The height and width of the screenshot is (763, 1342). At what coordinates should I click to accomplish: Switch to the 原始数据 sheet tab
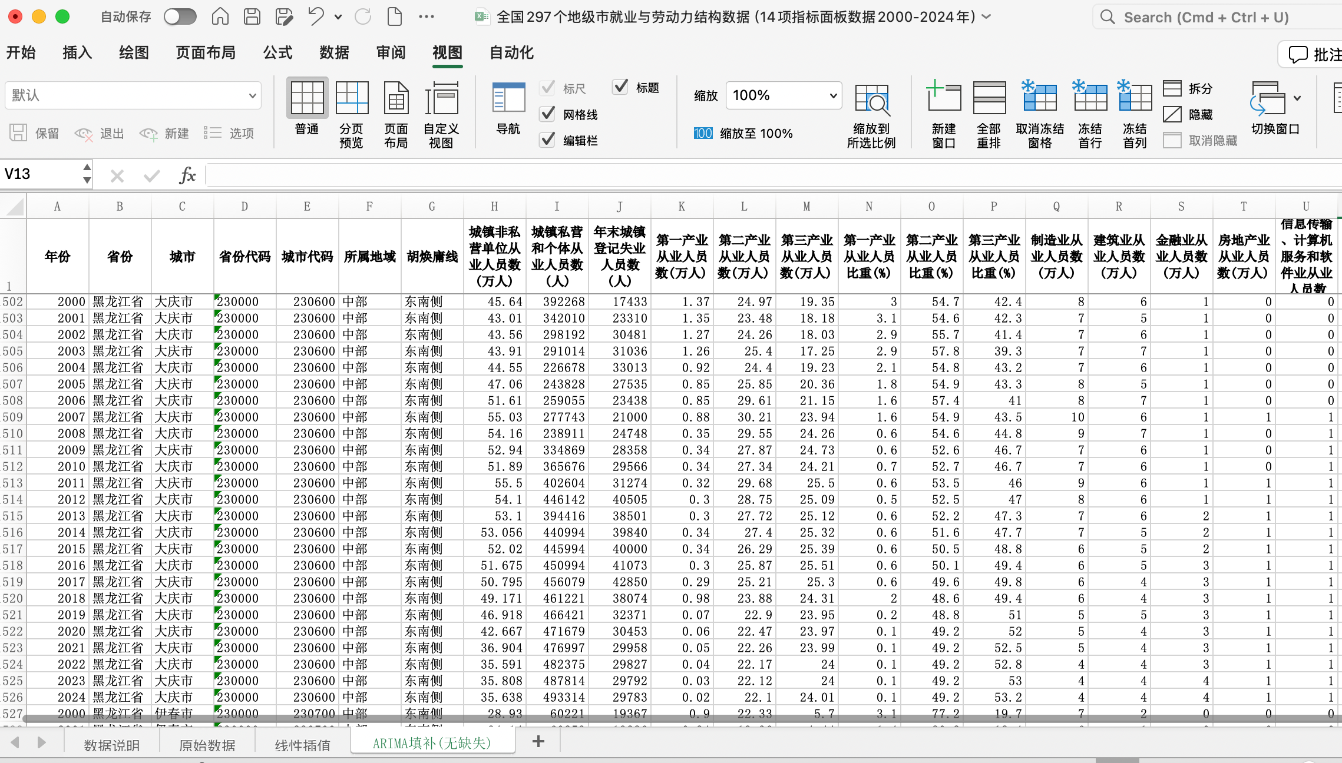207,745
